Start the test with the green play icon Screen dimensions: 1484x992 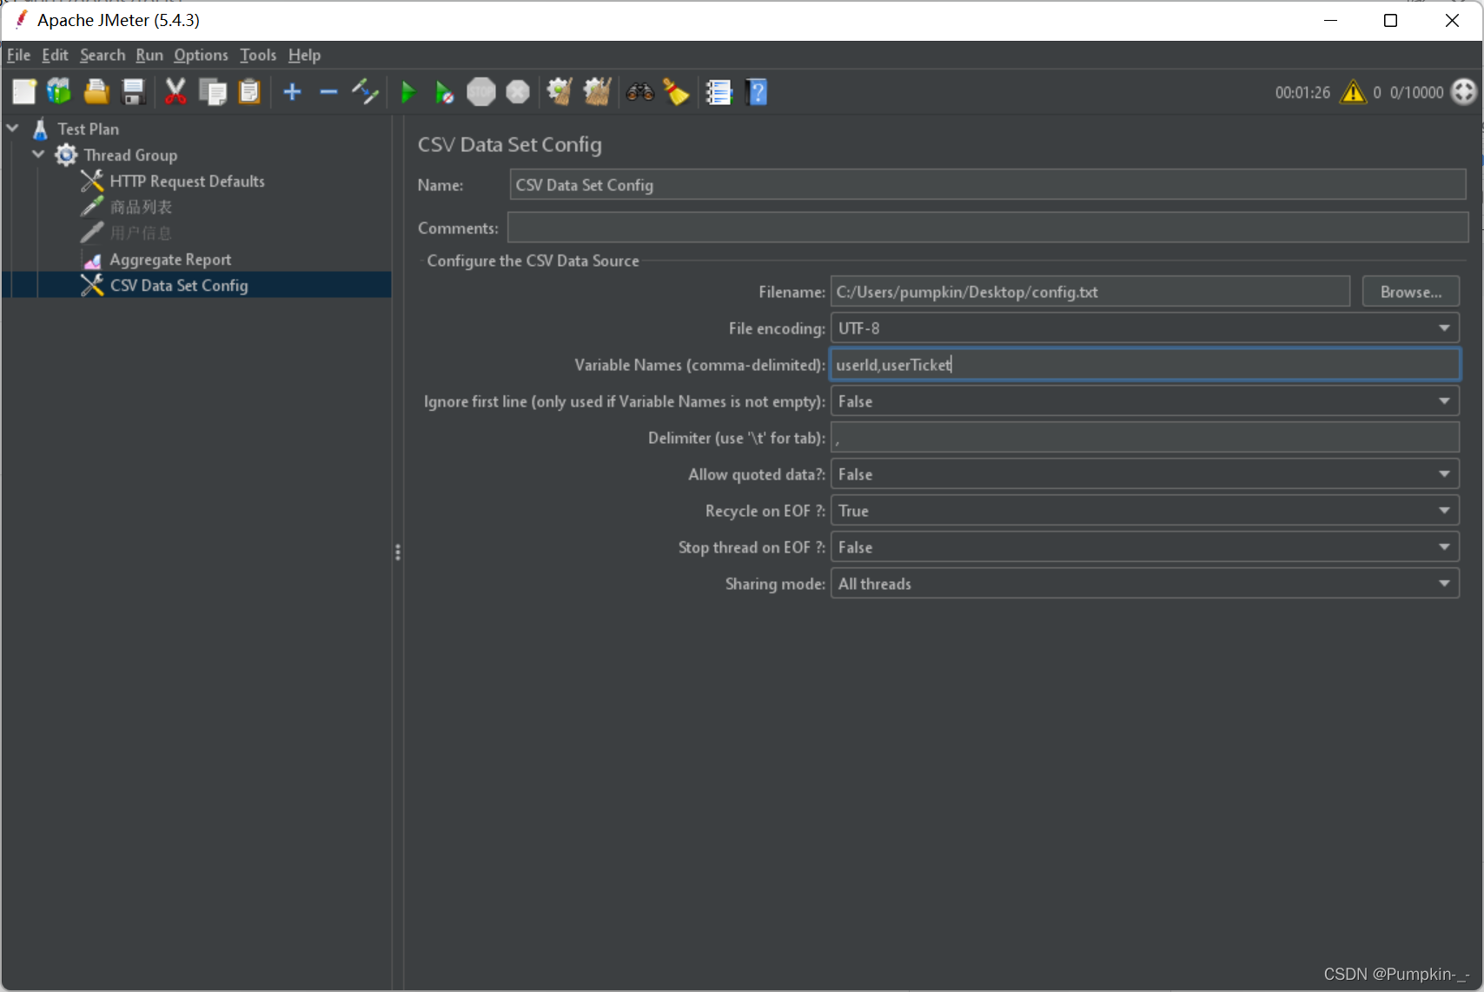coord(407,92)
